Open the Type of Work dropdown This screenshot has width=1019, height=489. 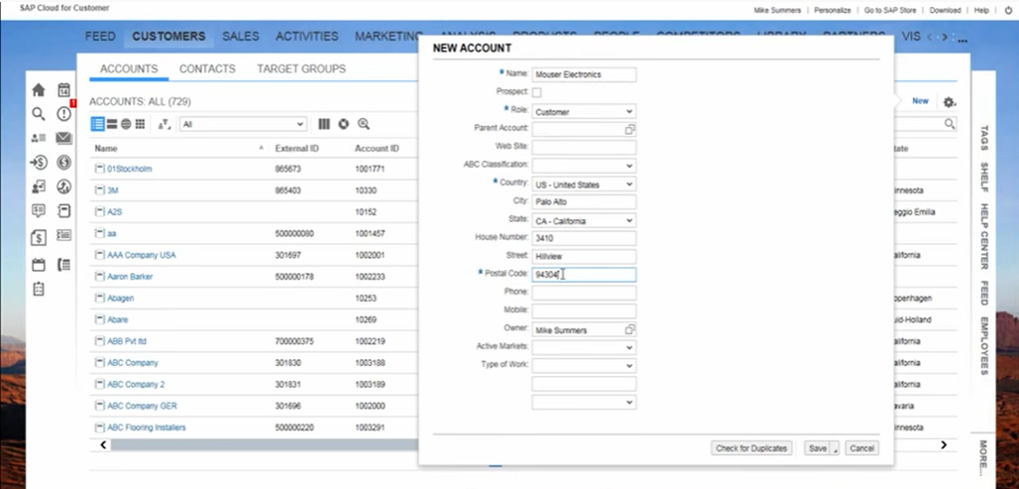(584, 365)
